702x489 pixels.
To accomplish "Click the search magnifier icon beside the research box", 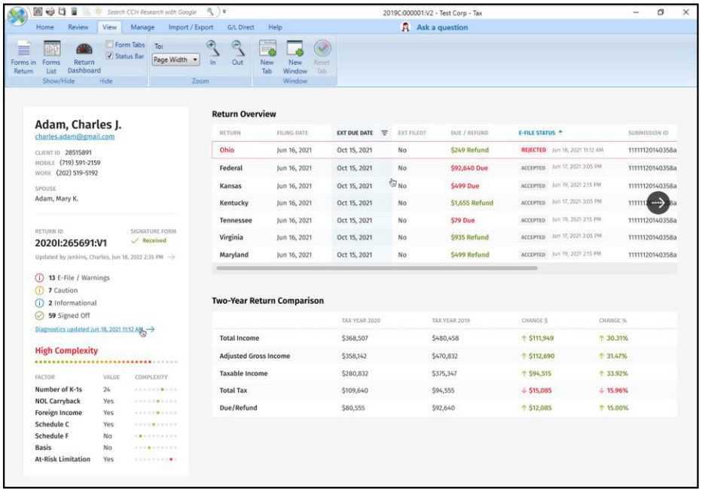I will [210, 11].
